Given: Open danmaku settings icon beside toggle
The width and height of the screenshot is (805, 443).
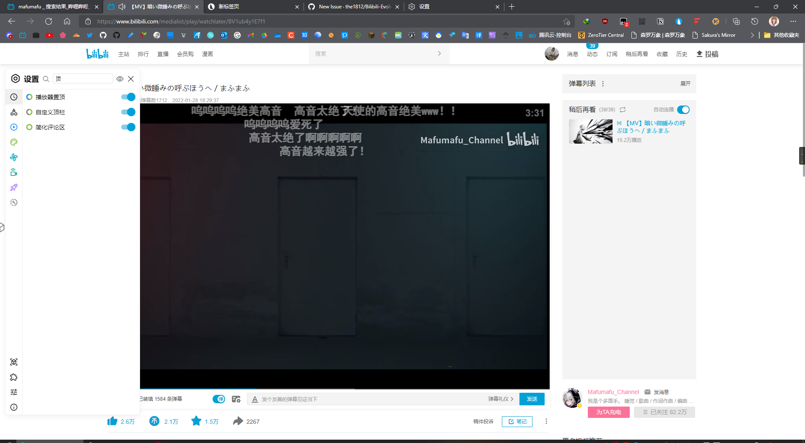Looking at the screenshot, I should click(236, 399).
